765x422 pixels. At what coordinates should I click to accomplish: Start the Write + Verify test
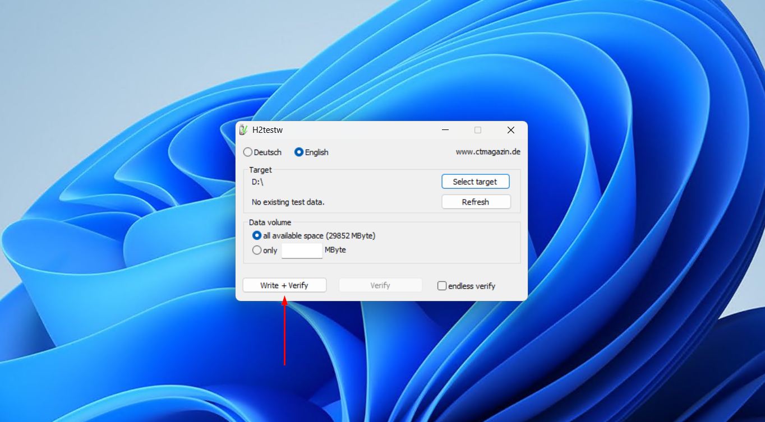coord(284,285)
